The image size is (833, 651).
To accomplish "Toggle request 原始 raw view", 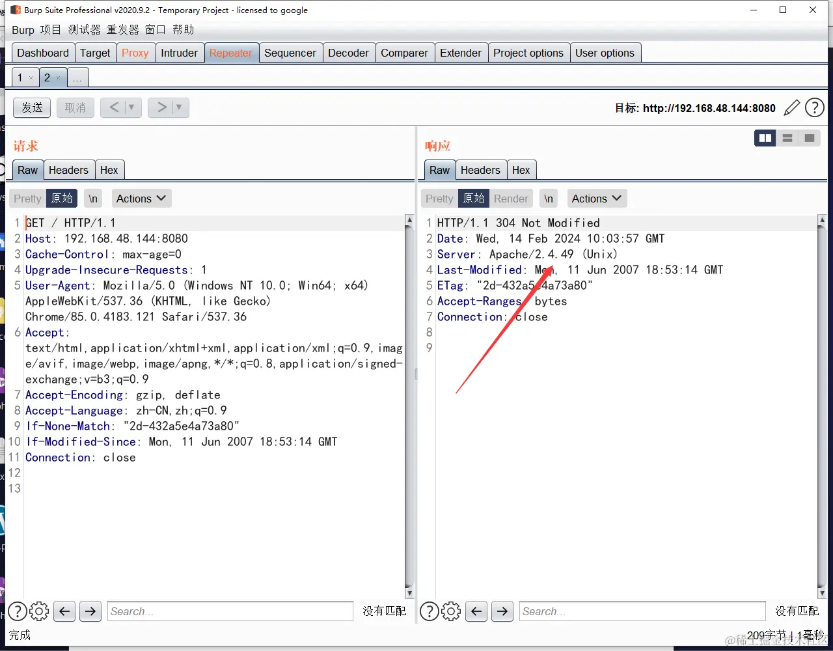I will click(x=62, y=199).
